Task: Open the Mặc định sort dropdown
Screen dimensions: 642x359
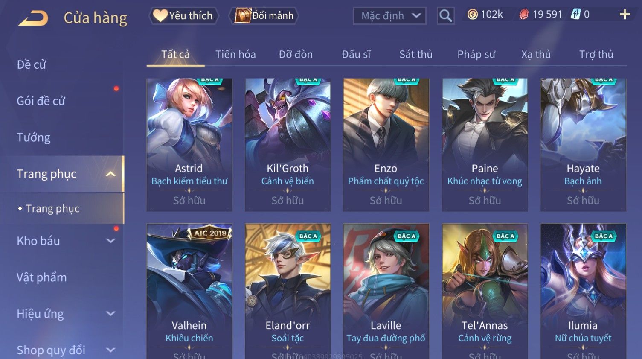Action: click(x=389, y=16)
